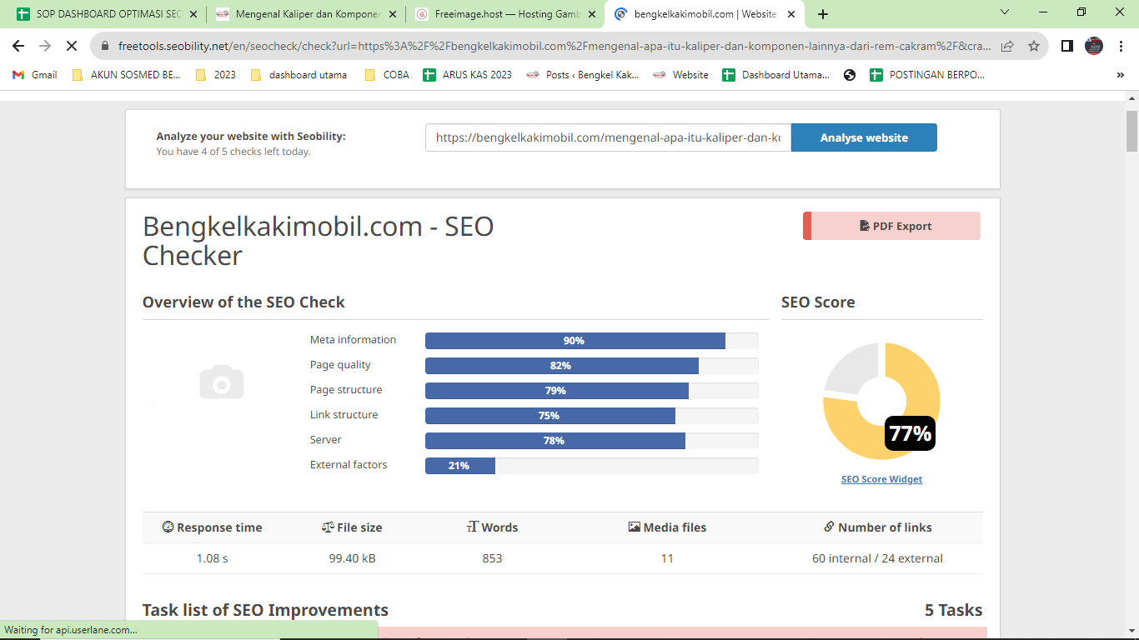Click the website screenshot placeholder camera
Screen dimensions: 1139x640
pyautogui.click(x=221, y=382)
